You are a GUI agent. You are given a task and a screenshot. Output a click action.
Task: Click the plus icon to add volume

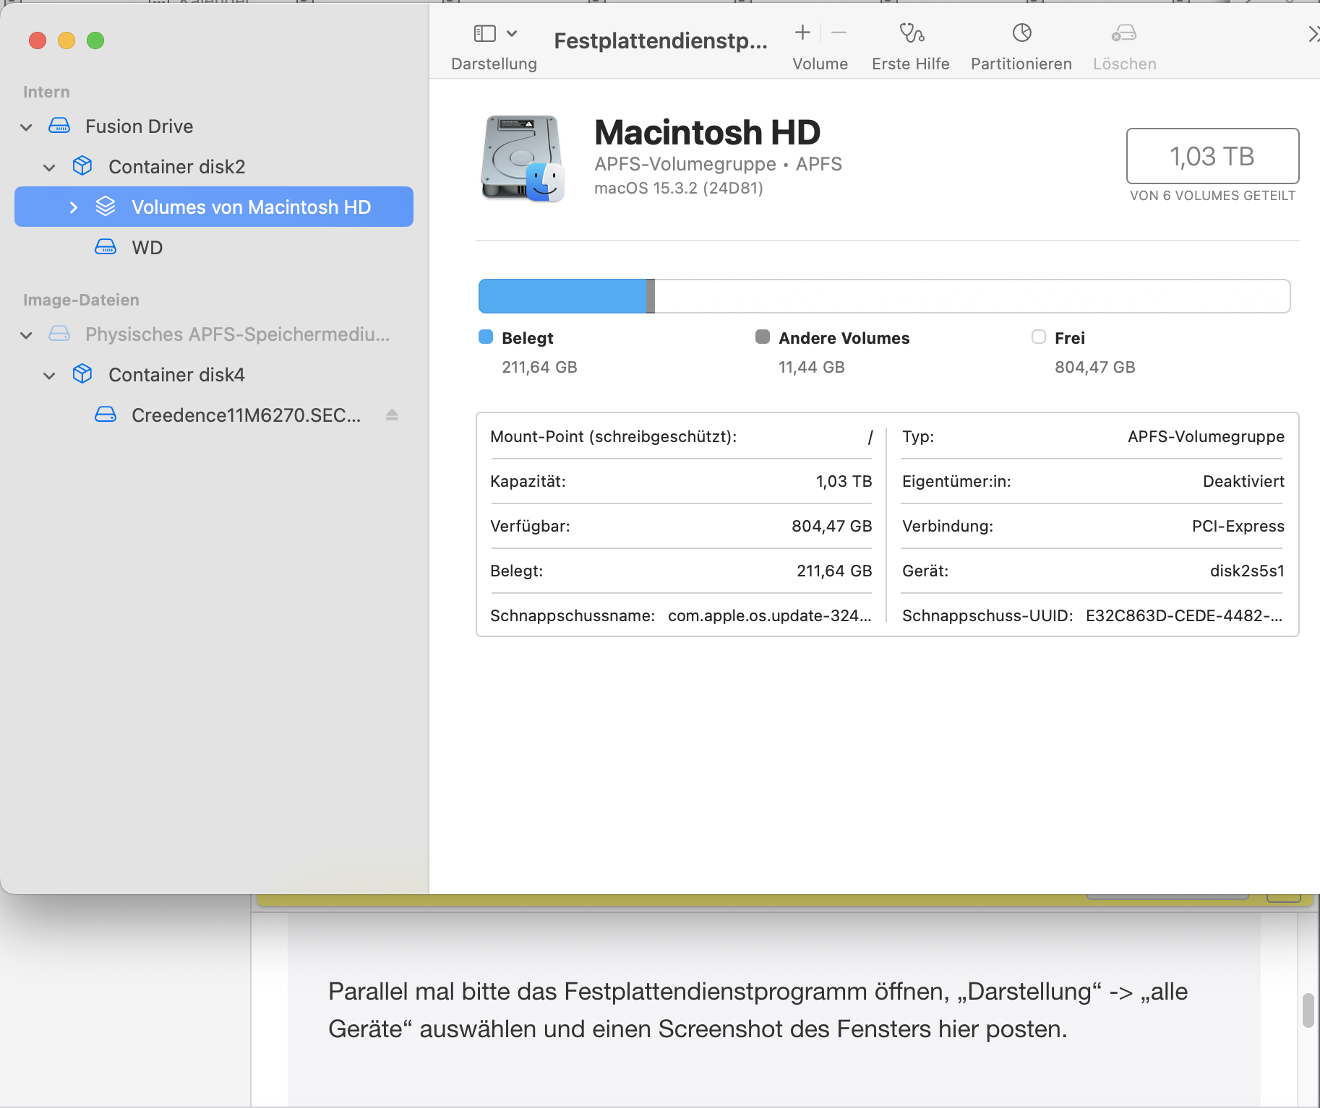[x=802, y=33]
